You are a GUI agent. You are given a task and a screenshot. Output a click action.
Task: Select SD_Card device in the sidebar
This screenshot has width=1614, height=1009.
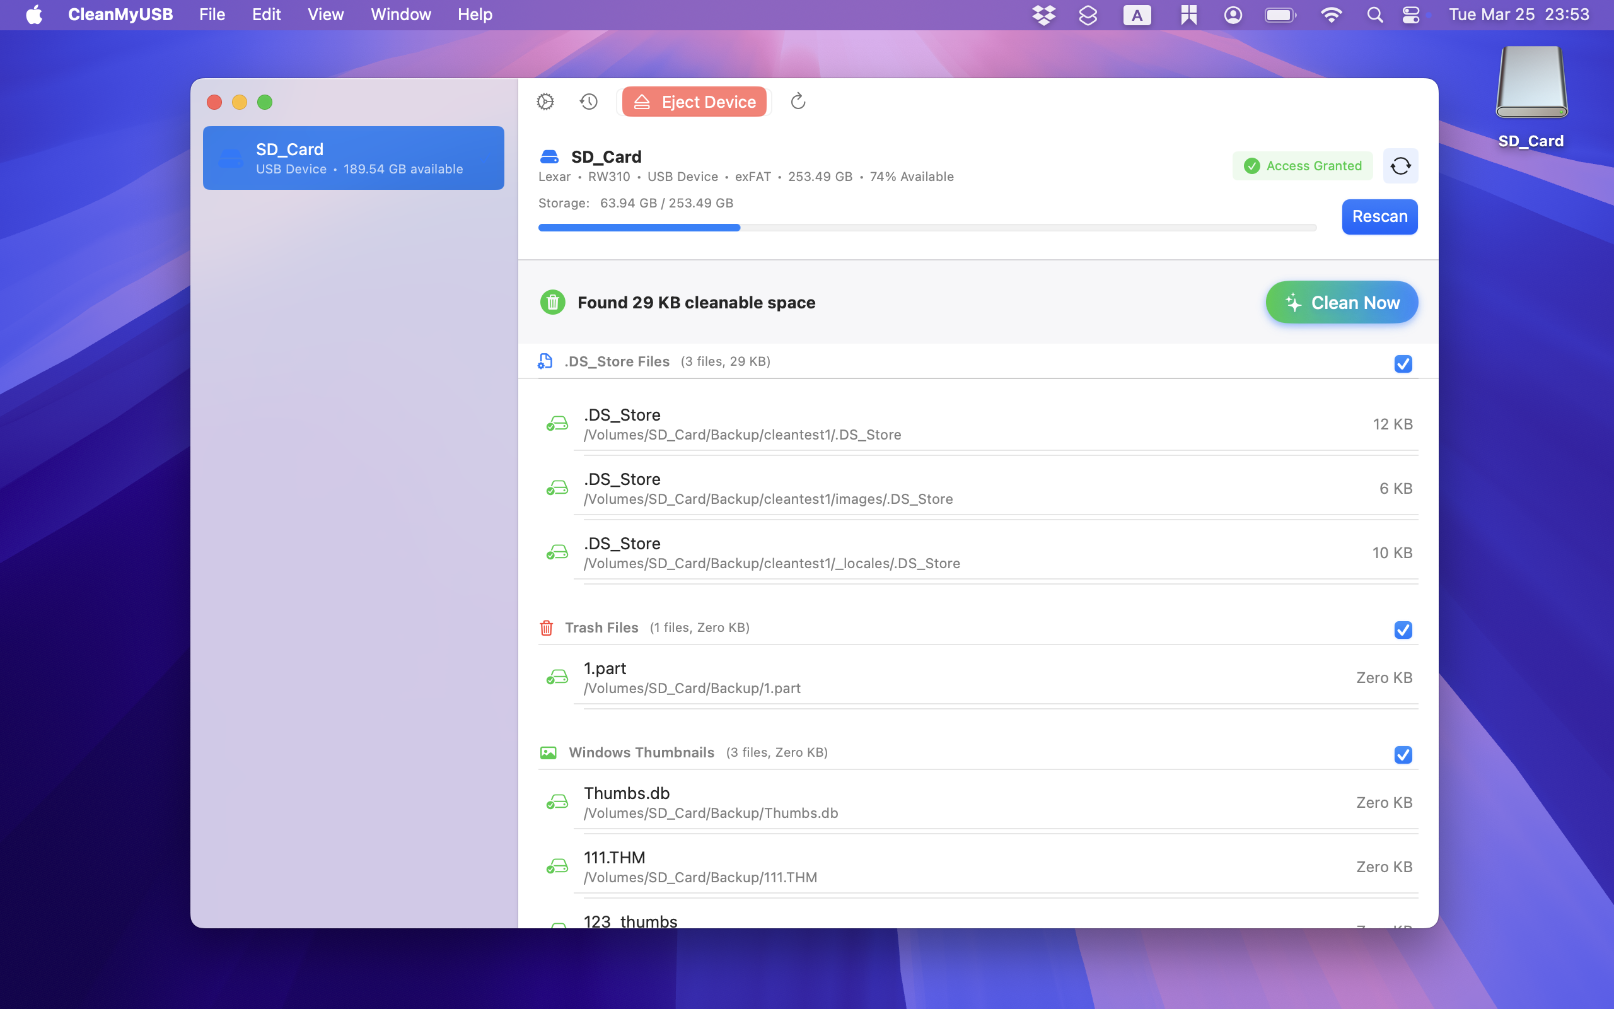point(354,158)
